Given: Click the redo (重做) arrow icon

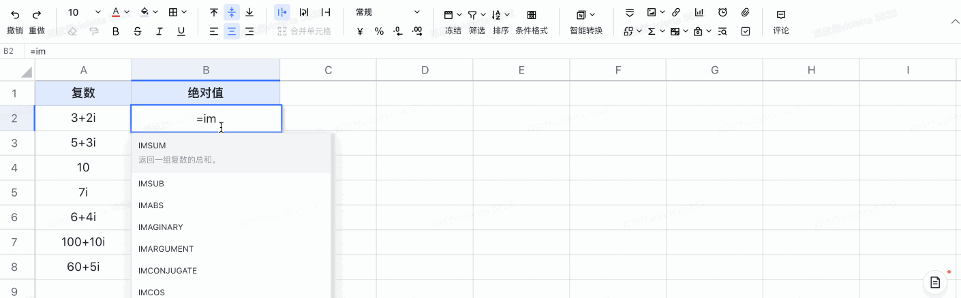Looking at the screenshot, I should [37, 14].
